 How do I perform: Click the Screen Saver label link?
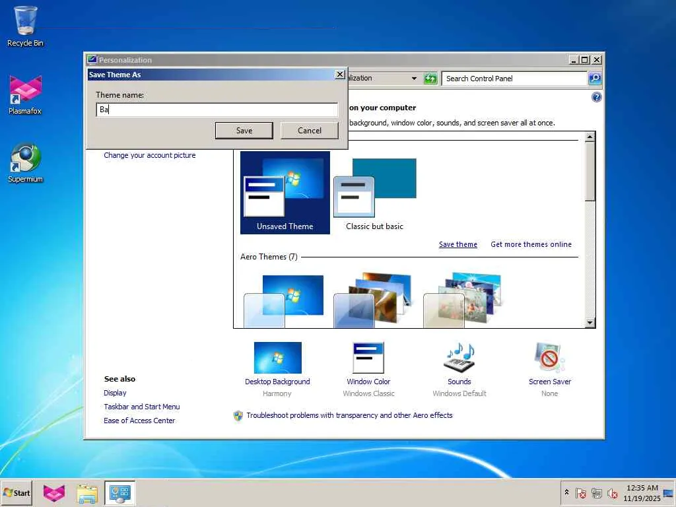pos(550,382)
